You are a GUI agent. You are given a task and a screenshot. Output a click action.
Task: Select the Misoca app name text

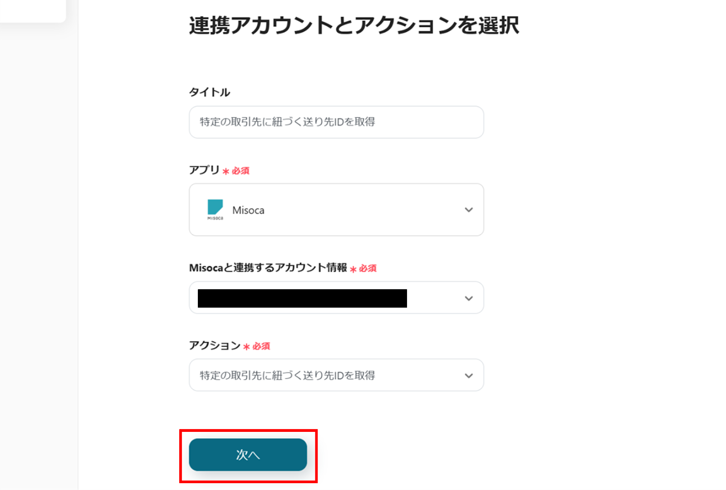[248, 210]
